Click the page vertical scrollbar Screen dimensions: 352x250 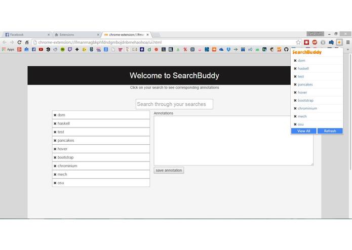(350, 112)
